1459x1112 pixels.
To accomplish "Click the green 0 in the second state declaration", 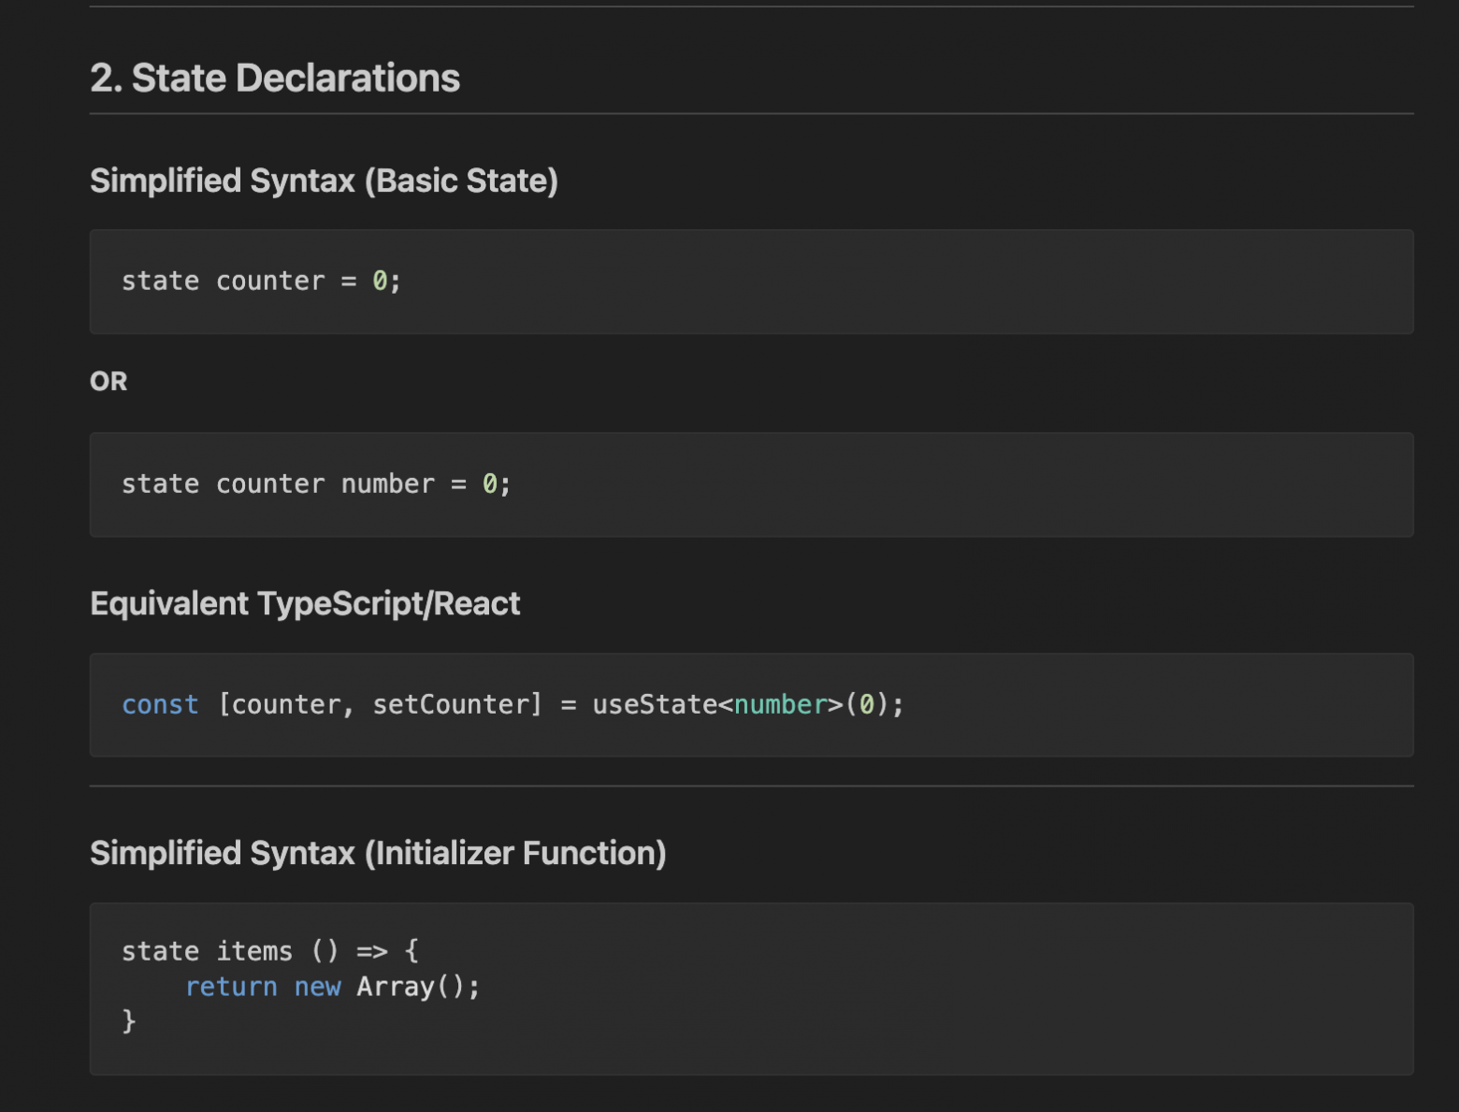I will coord(490,484).
